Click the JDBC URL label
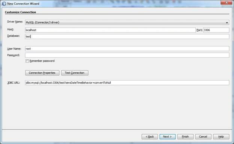The height and width of the screenshot is (144, 234). (13, 83)
